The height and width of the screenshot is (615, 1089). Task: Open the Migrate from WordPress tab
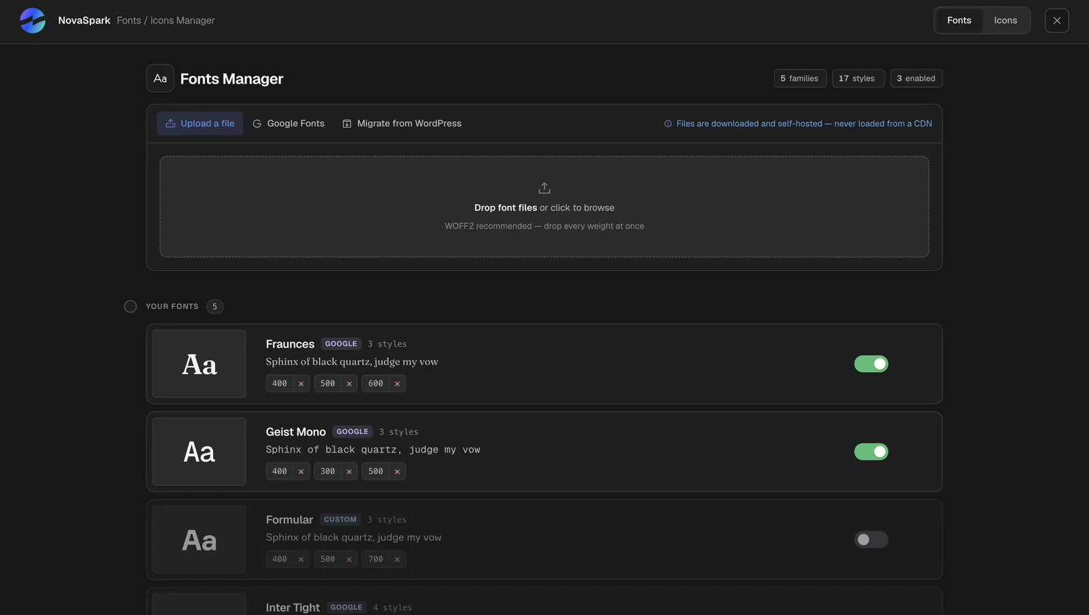402,124
